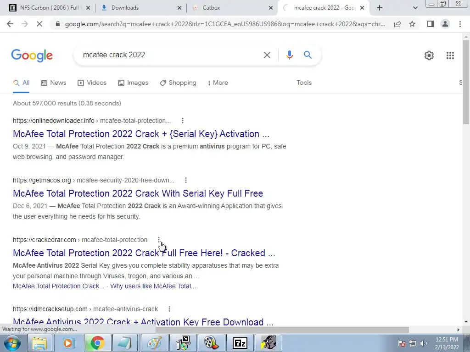This screenshot has width=470, height=352.
Task: Open a new browser tab
Action: pyautogui.click(x=380, y=8)
